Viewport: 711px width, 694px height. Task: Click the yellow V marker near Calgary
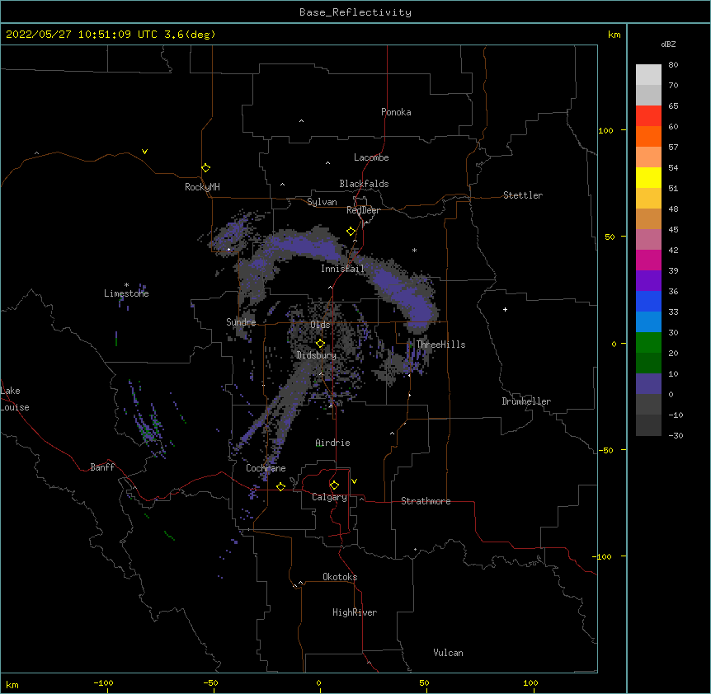pos(354,481)
